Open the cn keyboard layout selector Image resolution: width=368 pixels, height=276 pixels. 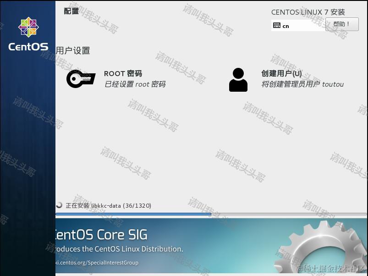point(298,26)
